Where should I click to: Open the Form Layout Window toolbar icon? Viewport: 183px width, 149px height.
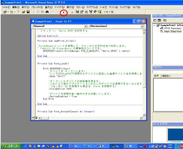click(86, 12)
